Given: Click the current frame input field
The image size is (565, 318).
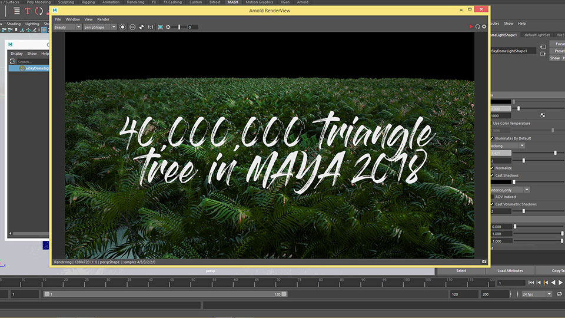Looking at the screenshot, I should coord(511,283).
